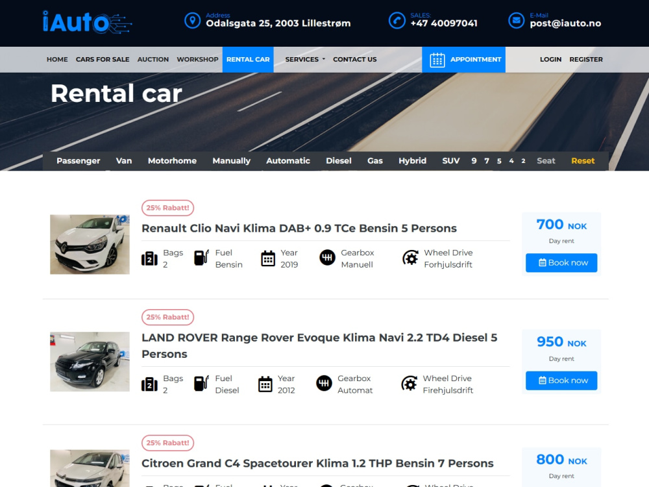Screen dimensions: 649x487
Task: Open the Renault Clio thumbnail image
Action: coord(90,244)
